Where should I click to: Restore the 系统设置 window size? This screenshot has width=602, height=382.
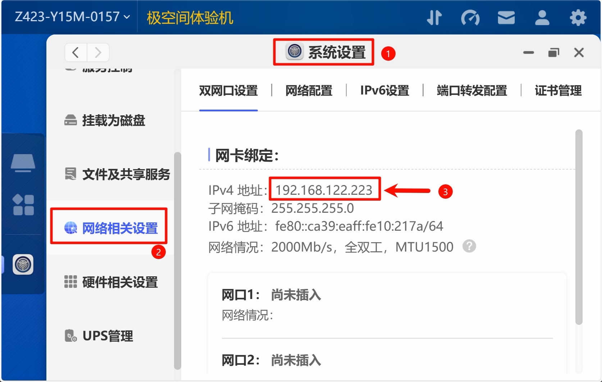point(554,52)
